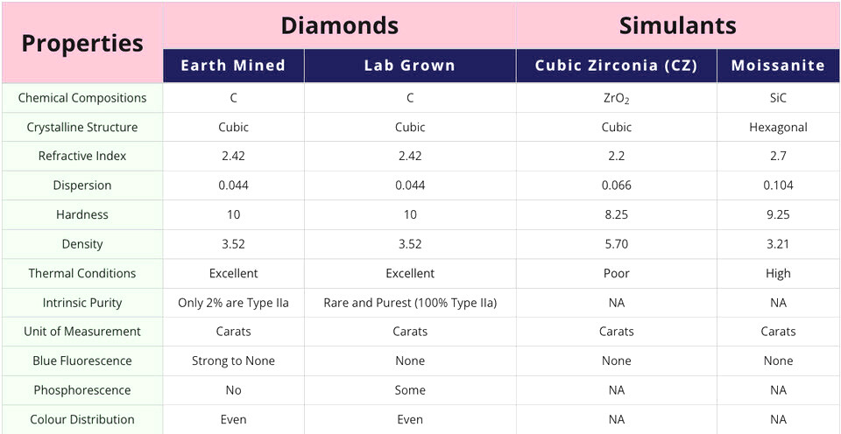
Task: Select the Some phosphorescence cell
Action: 410,390
